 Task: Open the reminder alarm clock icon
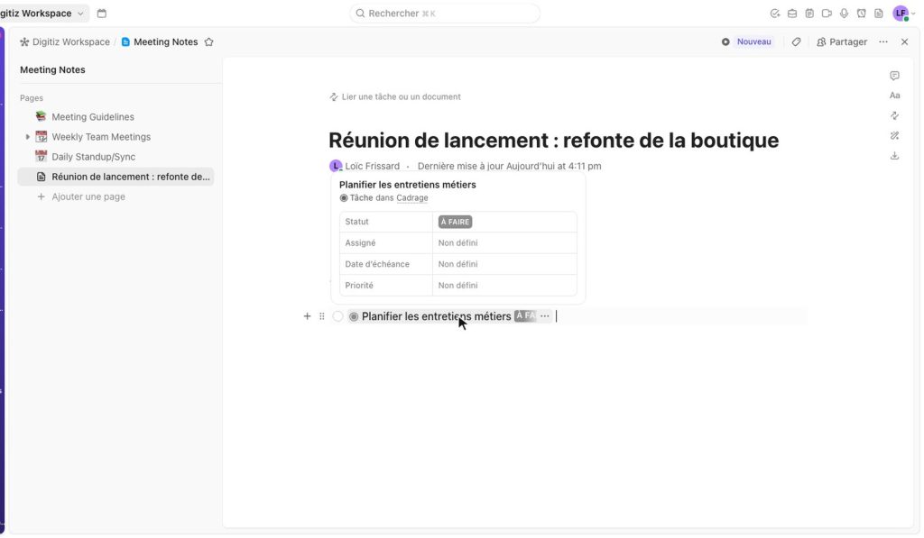pos(862,14)
